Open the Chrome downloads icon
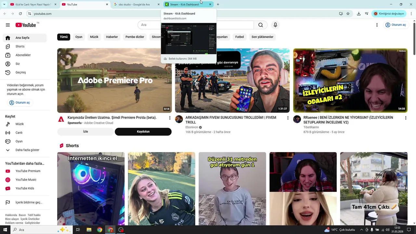 [359, 14]
